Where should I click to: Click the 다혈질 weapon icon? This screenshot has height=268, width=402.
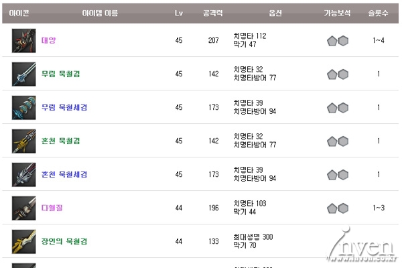(x=23, y=208)
